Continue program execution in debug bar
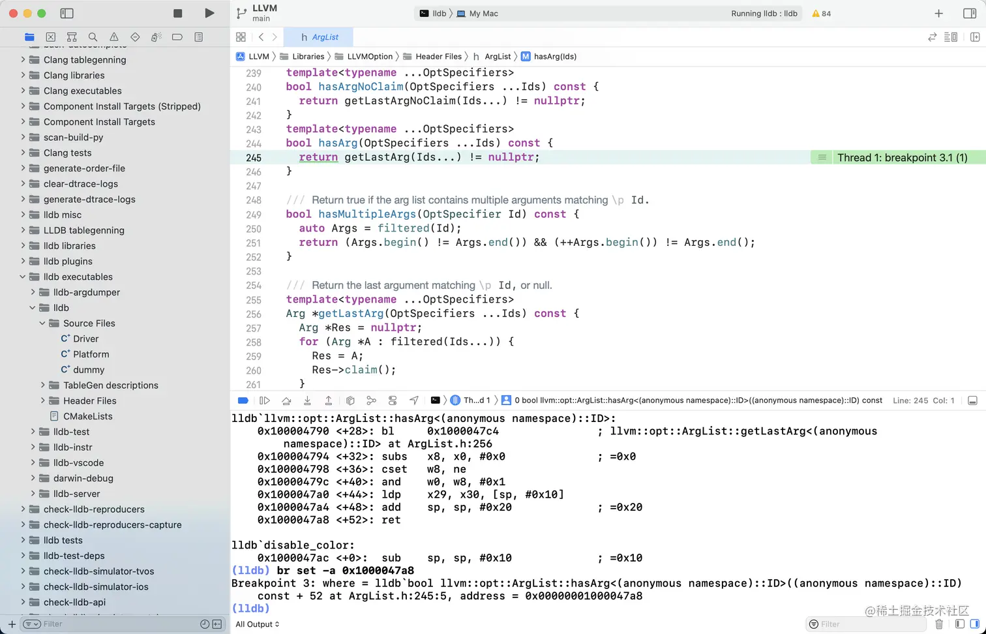The image size is (986, 634). 264,400
